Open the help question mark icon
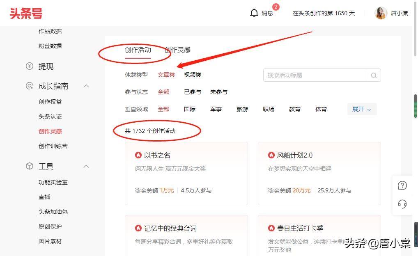418x256 pixels. coord(402,185)
